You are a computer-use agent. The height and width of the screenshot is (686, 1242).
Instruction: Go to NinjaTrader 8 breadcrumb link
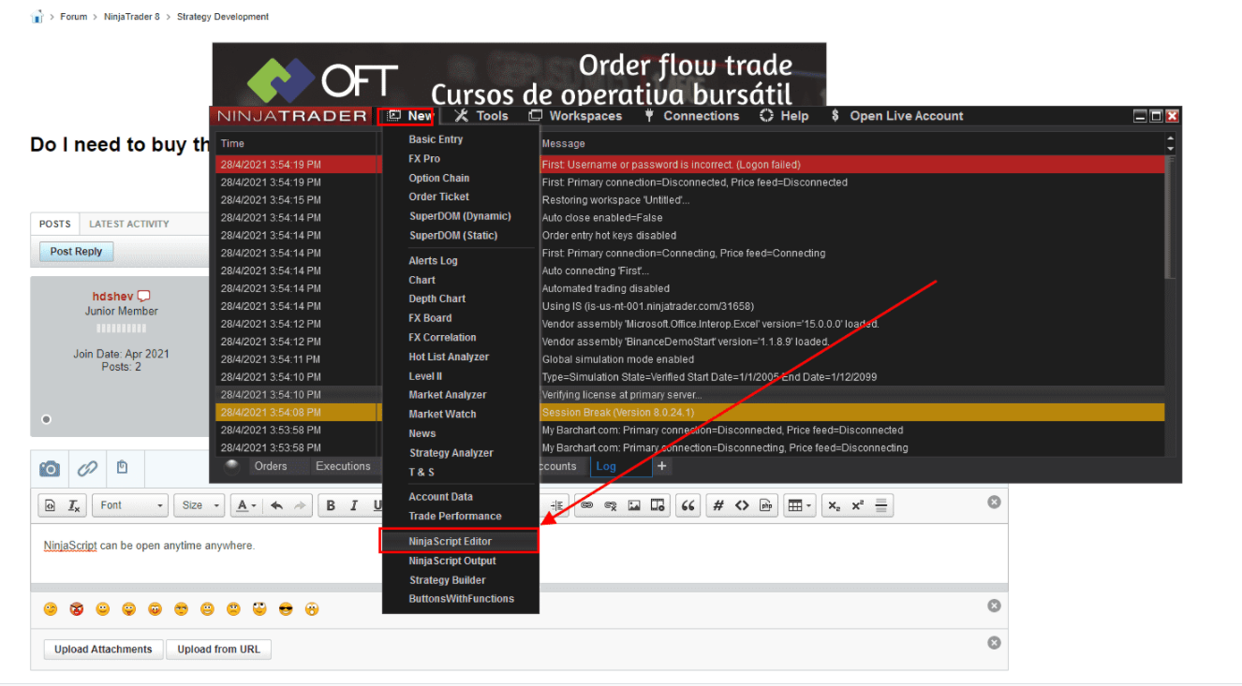(132, 17)
